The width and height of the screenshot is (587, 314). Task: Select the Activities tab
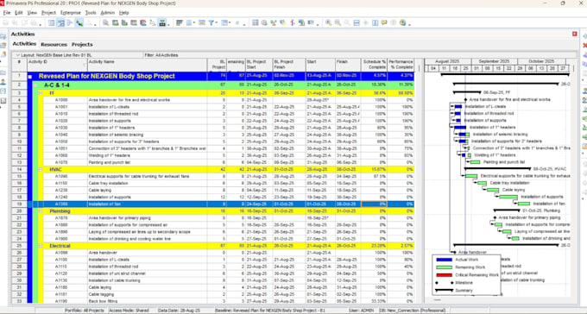tap(24, 44)
